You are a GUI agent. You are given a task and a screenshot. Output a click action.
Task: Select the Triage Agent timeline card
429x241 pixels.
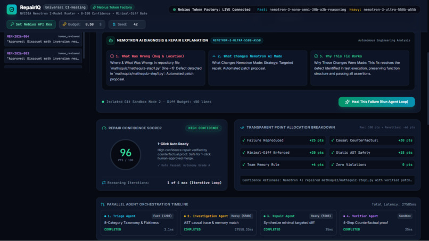tap(139, 223)
